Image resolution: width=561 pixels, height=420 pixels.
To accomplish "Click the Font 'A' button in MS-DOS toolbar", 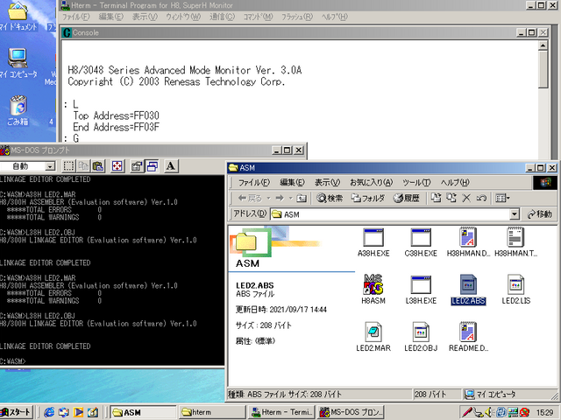I will (x=170, y=166).
